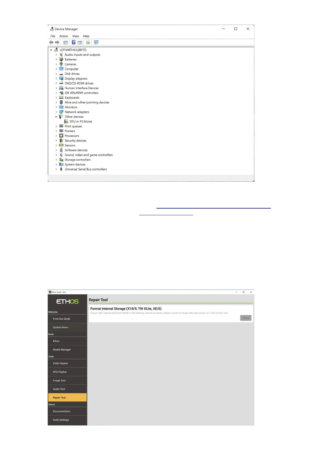Open Documentation in Ethos sidebar
The image size is (334, 472).
(67, 411)
